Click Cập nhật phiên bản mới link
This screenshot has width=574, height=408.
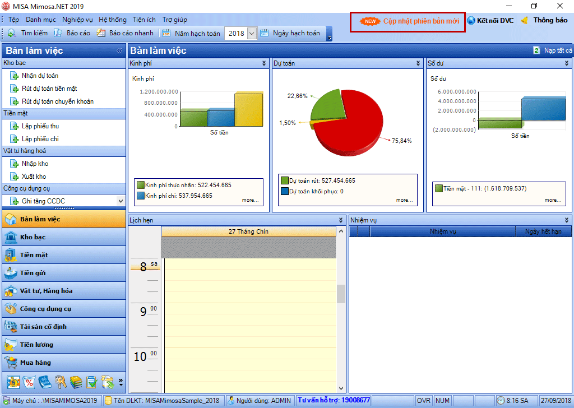click(421, 21)
